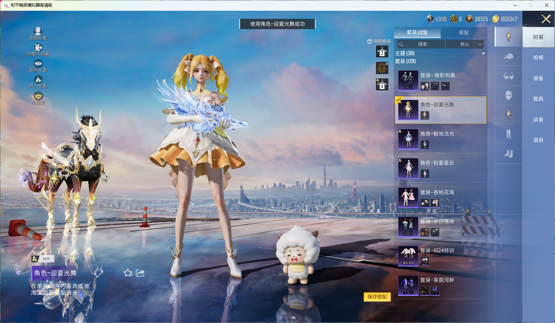Select the face mask category icon
This screenshot has width=555, height=323.
pos(508,95)
